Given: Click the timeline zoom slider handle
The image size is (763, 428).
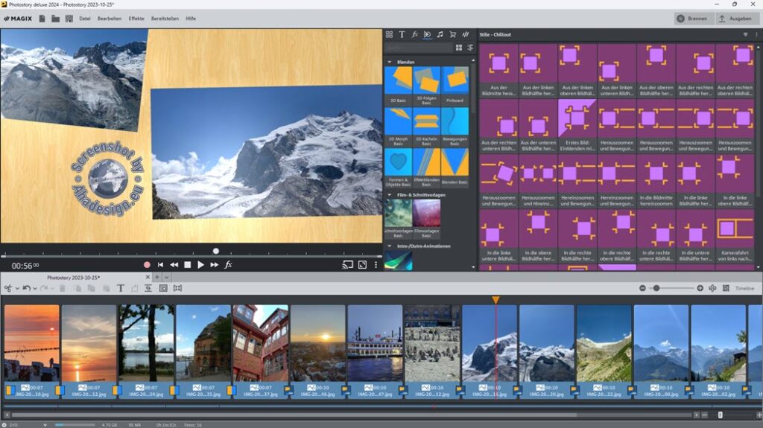Looking at the screenshot, I should pos(656,288).
